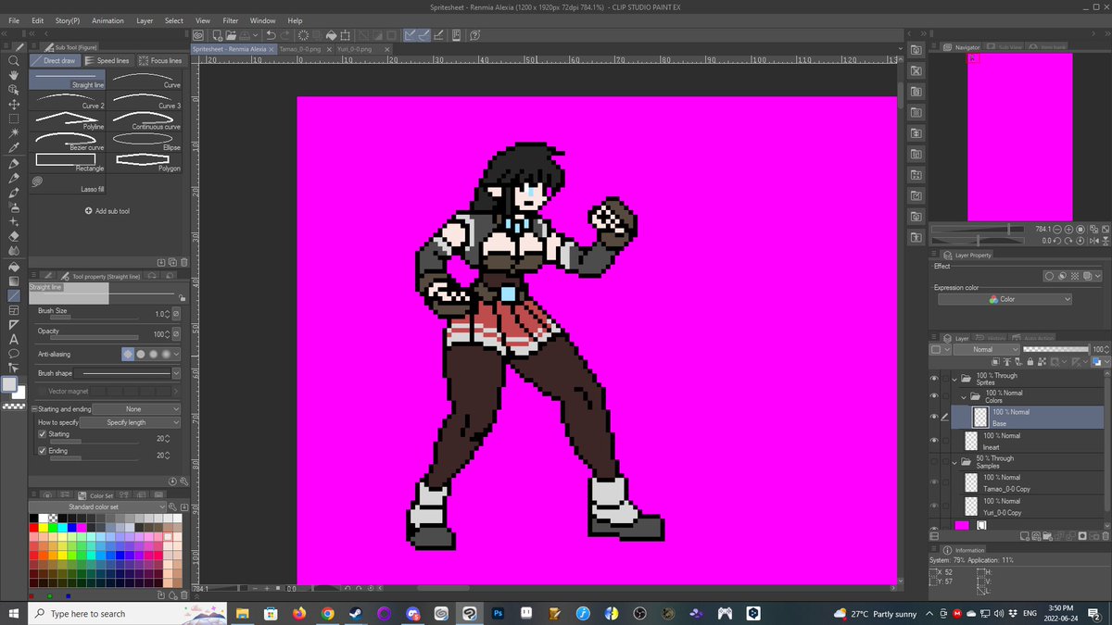This screenshot has height=625, width=1112.
Task: Select the Auto select magic wand tool
Action: (14, 133)
